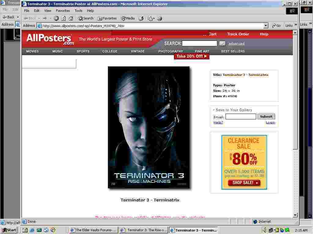Click the Windows Start button
This screenshot has width=313, height=234.
pos(9,230)
